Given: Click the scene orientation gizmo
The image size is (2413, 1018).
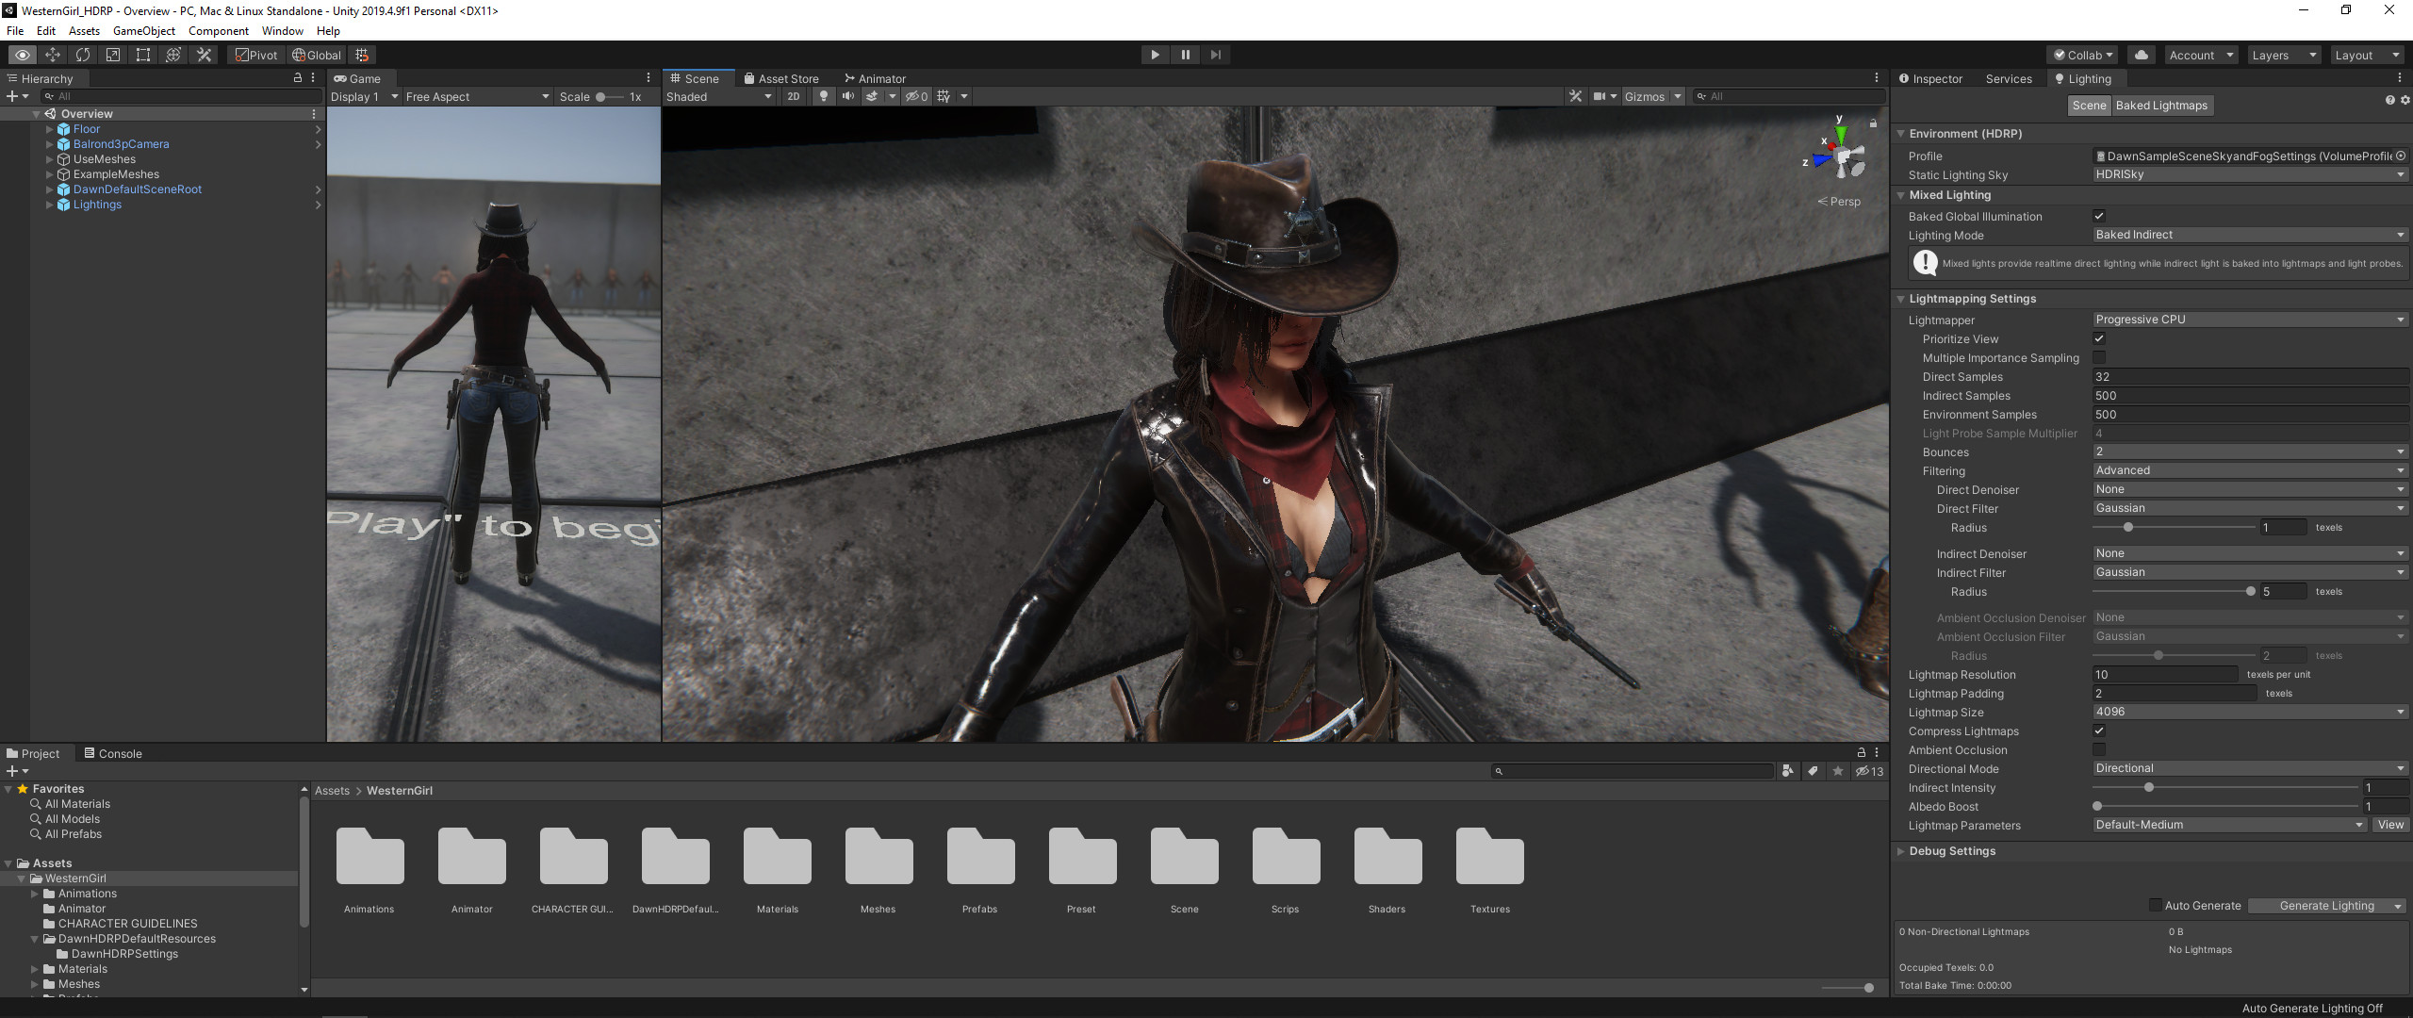Looking at the screenshot, I should [1841, 156].
